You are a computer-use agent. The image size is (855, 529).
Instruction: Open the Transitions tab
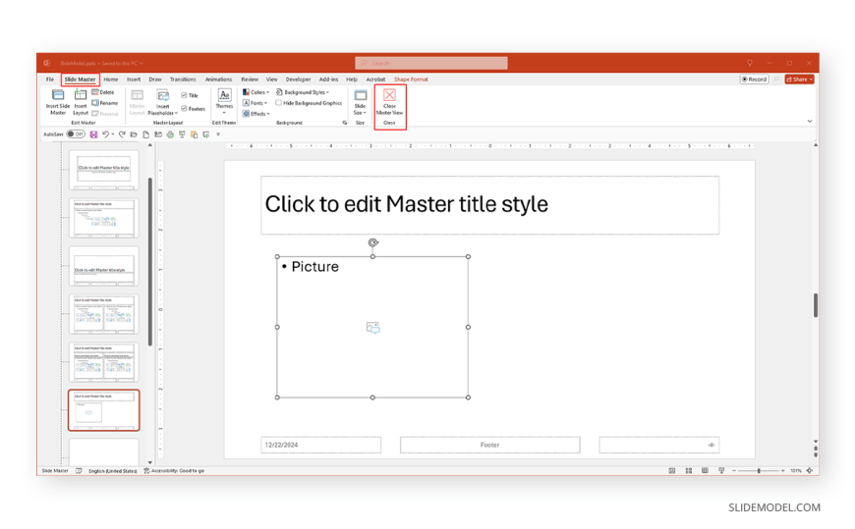[x=183, y=79]
